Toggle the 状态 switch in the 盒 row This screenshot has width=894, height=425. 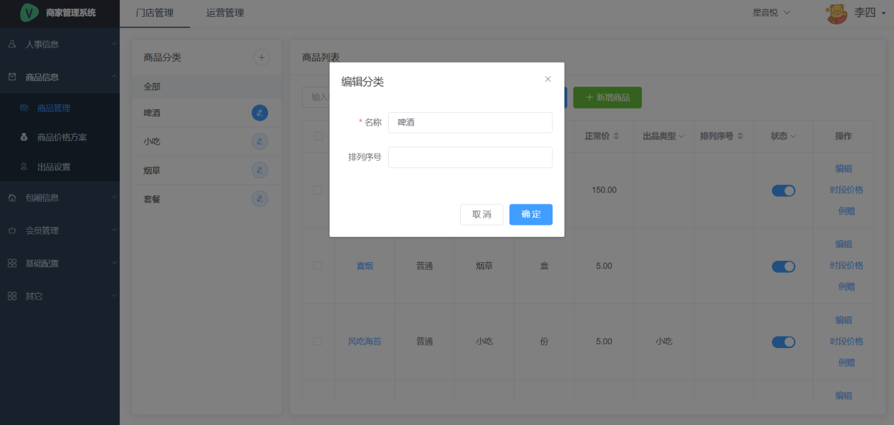[783, 266]
